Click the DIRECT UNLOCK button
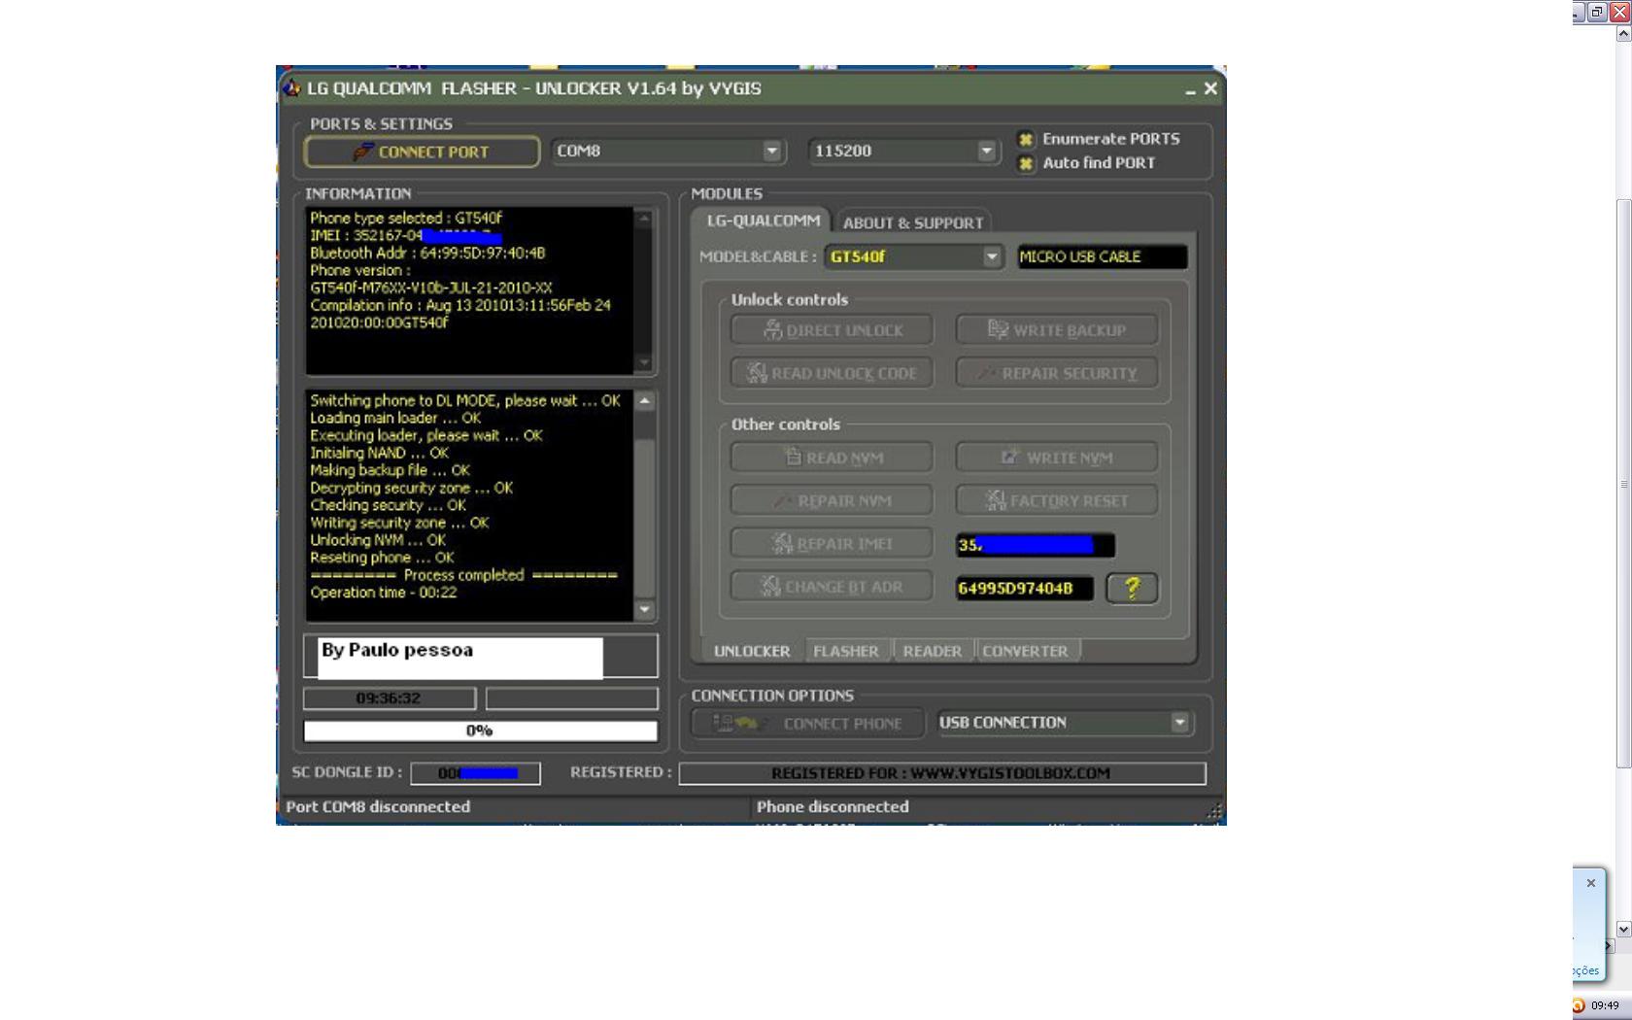Image resolution: width=1632 pixels, height=1020 pixels. pos(833,330)
